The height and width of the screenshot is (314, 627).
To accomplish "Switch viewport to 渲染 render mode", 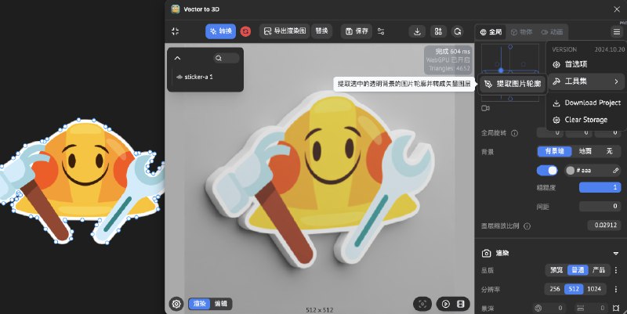I will [x=199, y=304].
